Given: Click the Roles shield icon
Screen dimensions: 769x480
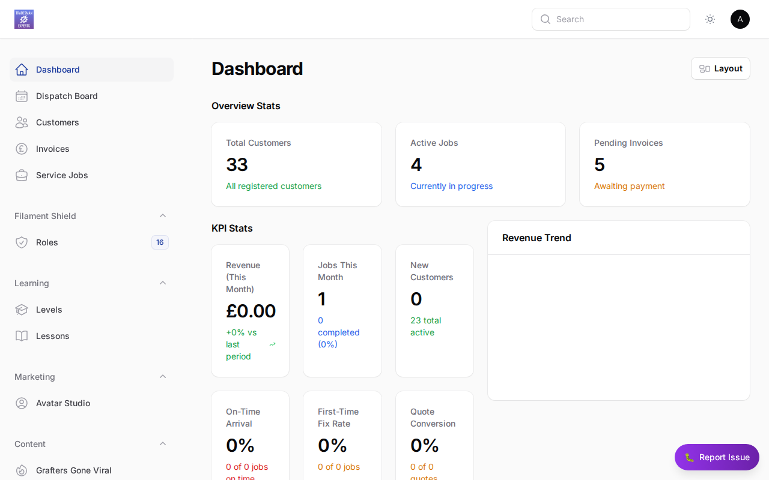Looking at the screenshot, I should coord(22,242).
